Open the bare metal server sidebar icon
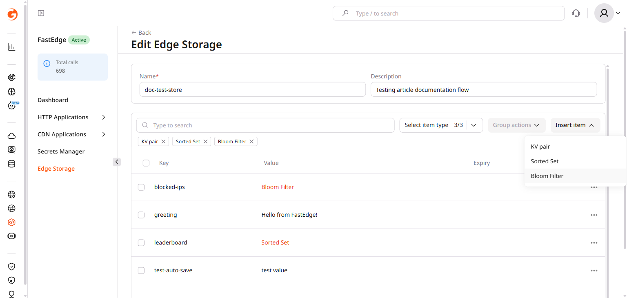The image size is (627, 298). 11,150
